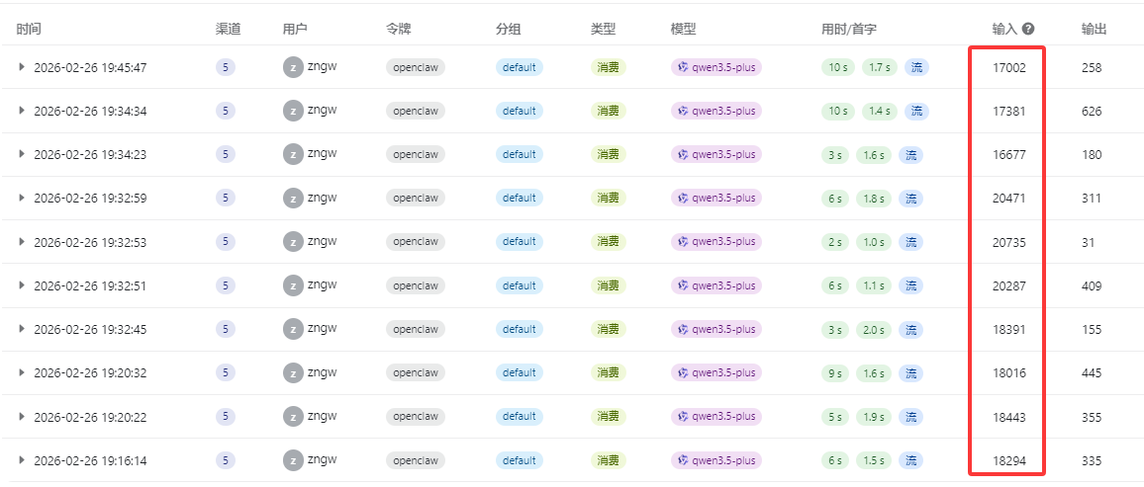The width and height of the screenshot is (1144, 487).
Task: Click the openclaw token tag in 19:34:34 row
Action: (x=416, y=111)
